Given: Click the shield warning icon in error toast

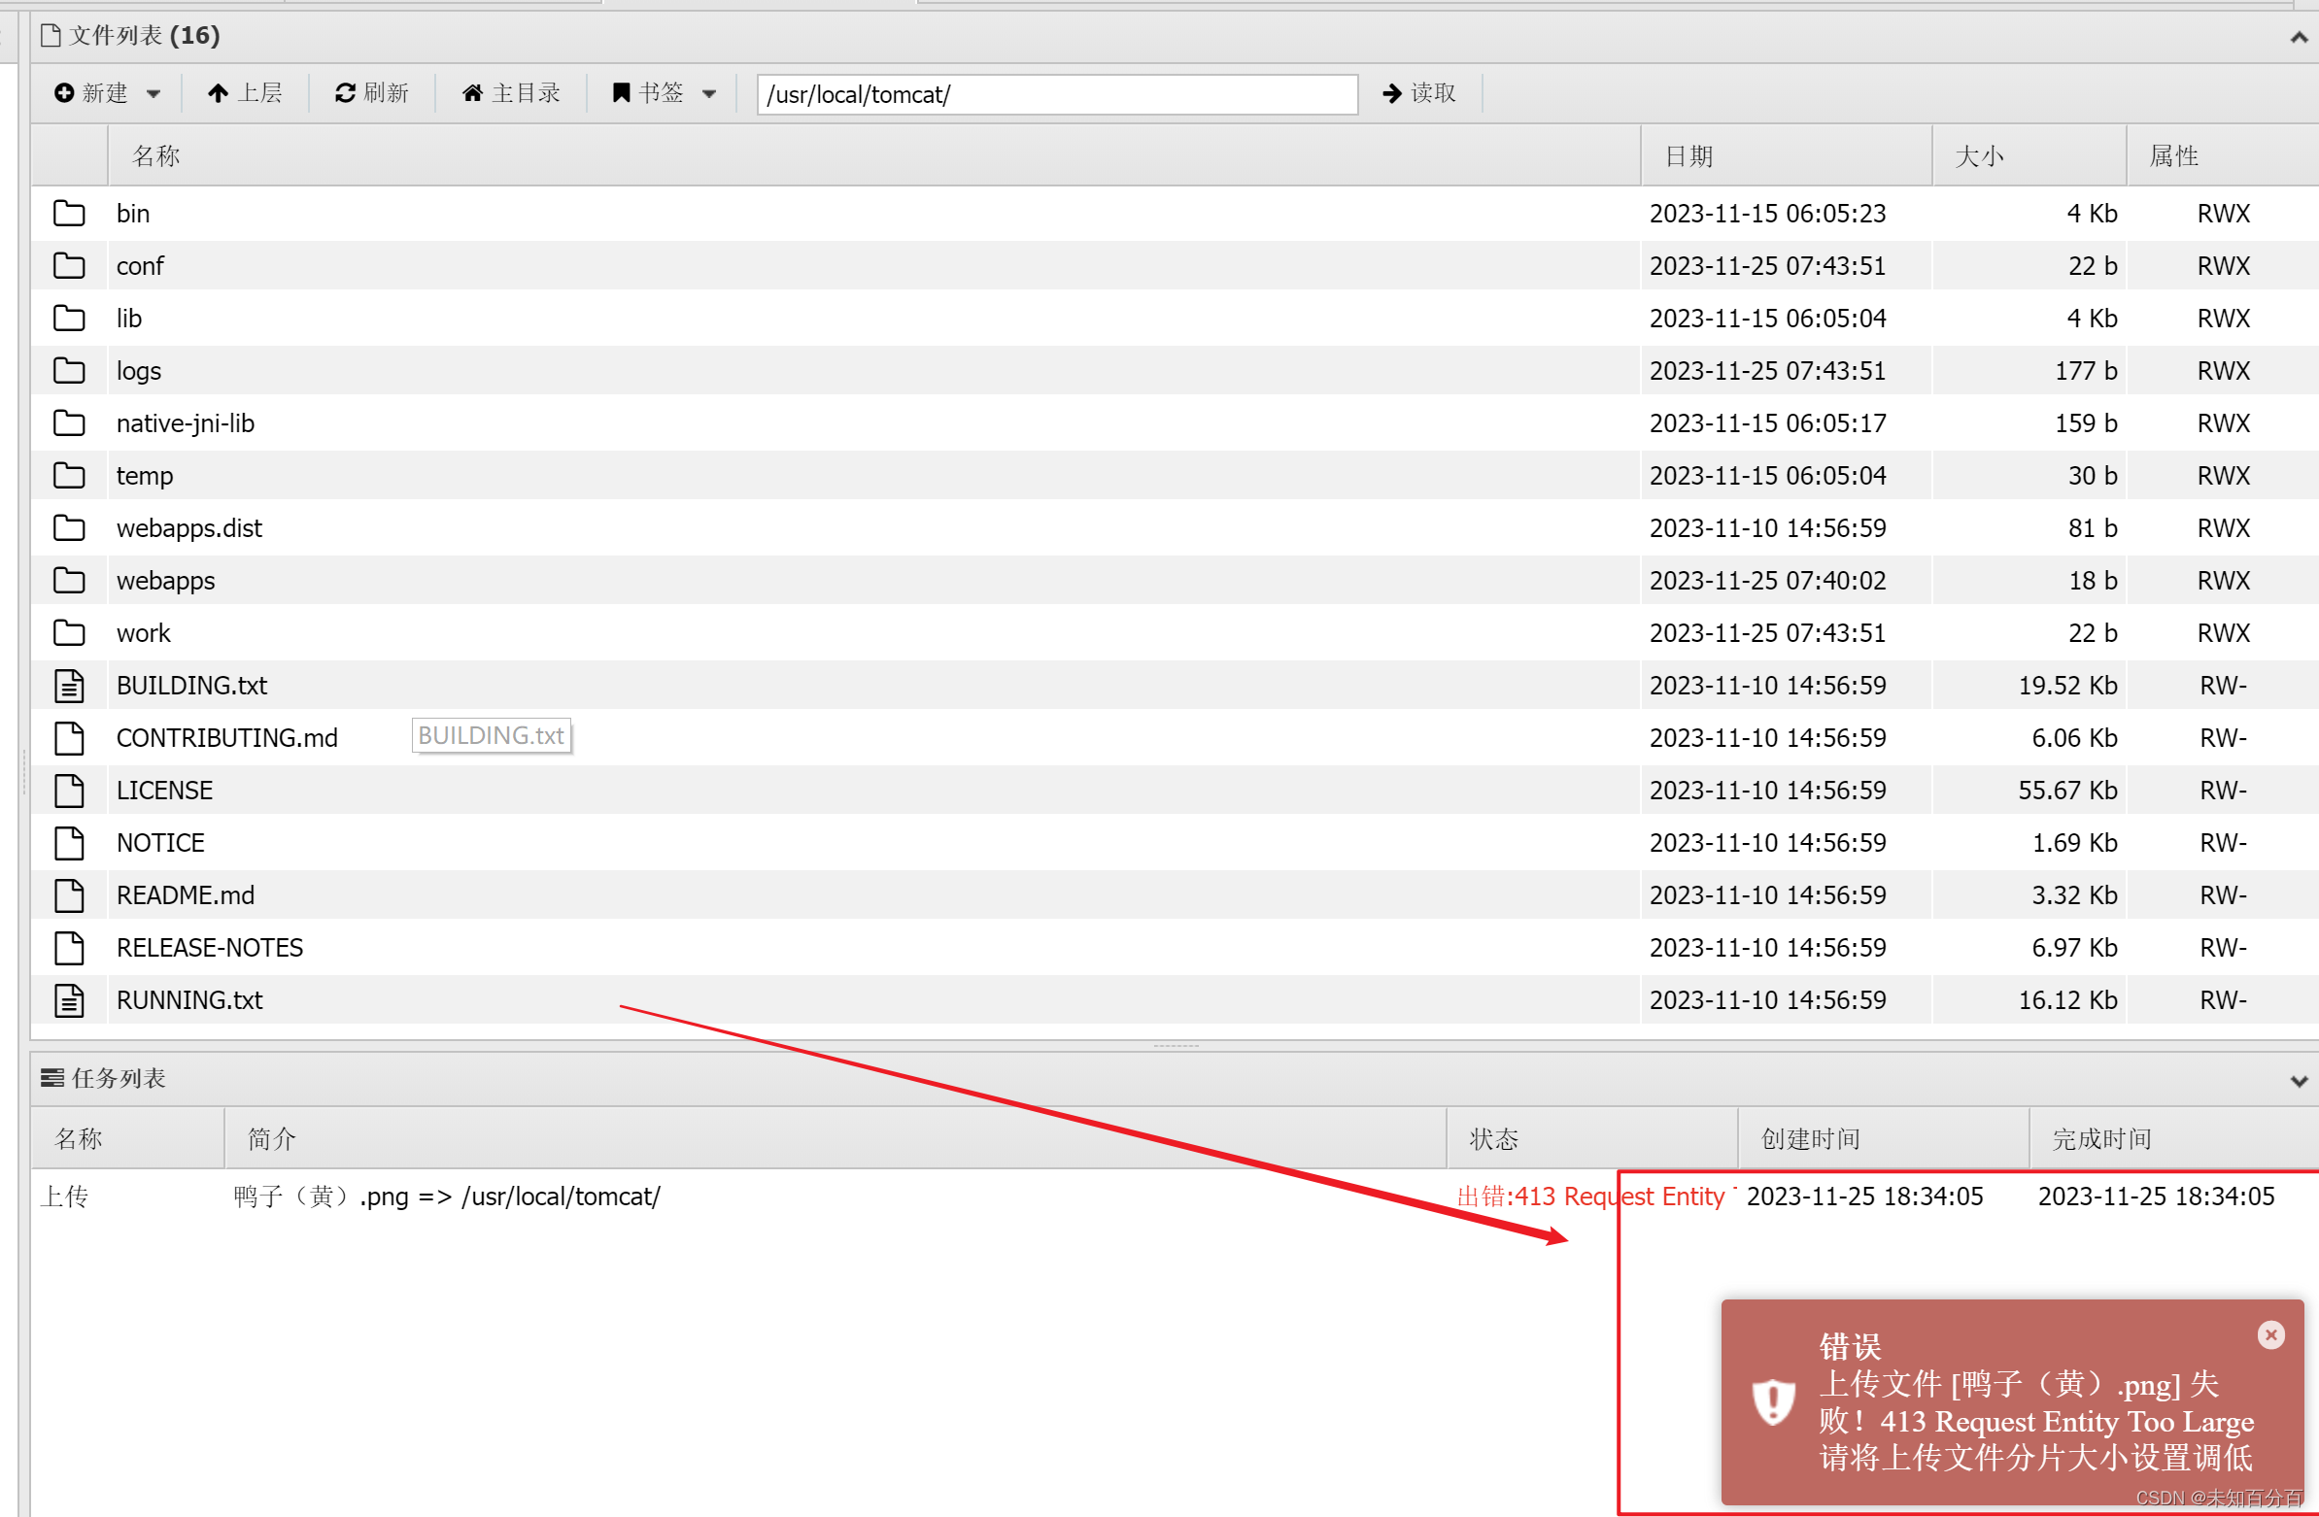Looking at the screenshot, I should [1772, 1403].
